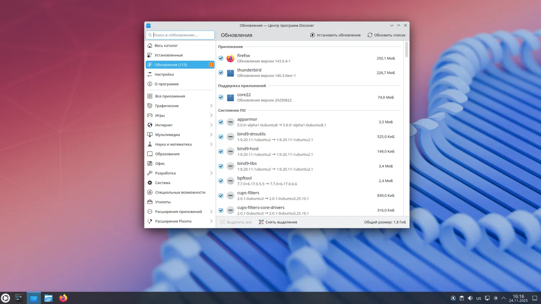Expand the Наука и математика arrow
Screen dimensions: 541x304
(x=211, y=144)
